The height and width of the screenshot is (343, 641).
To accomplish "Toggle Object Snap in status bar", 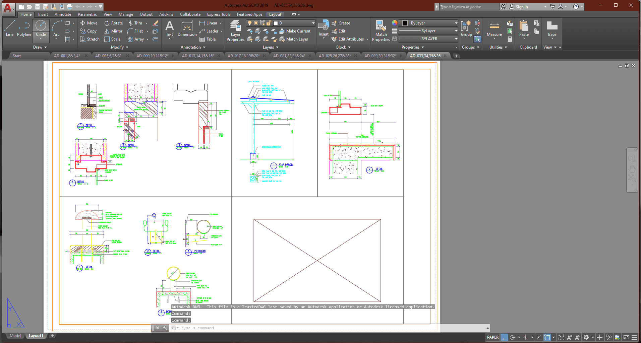I will click(547, 337).
